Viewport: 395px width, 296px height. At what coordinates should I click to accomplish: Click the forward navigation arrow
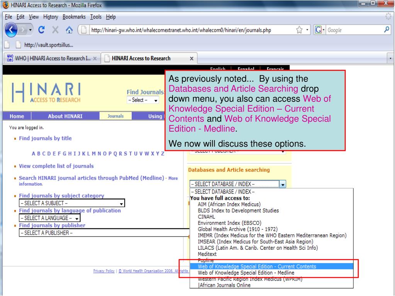(23, 30)
